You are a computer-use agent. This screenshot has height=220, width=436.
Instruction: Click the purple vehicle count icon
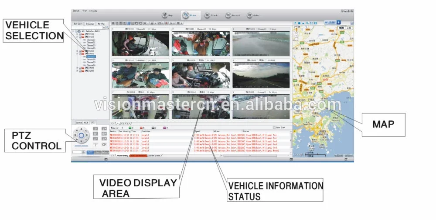pos(164,128)
